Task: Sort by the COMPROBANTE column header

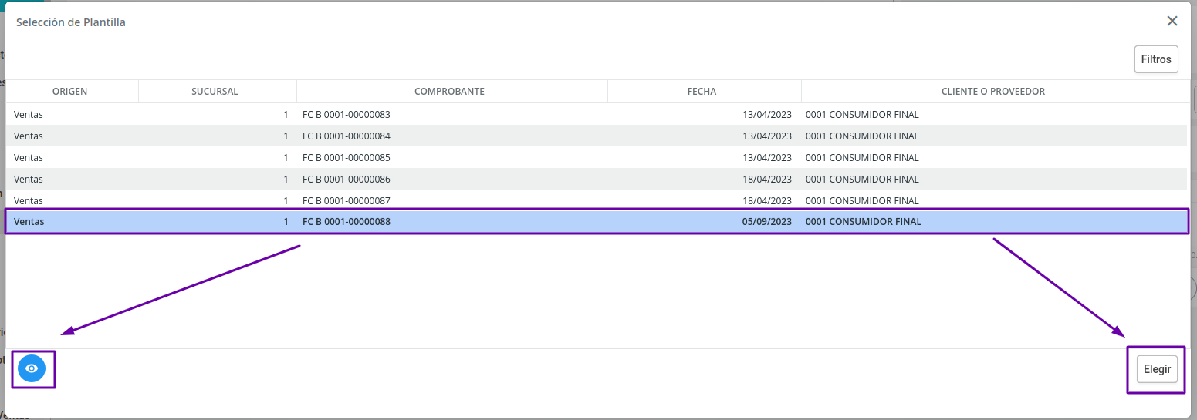Action: pos(450,92)
